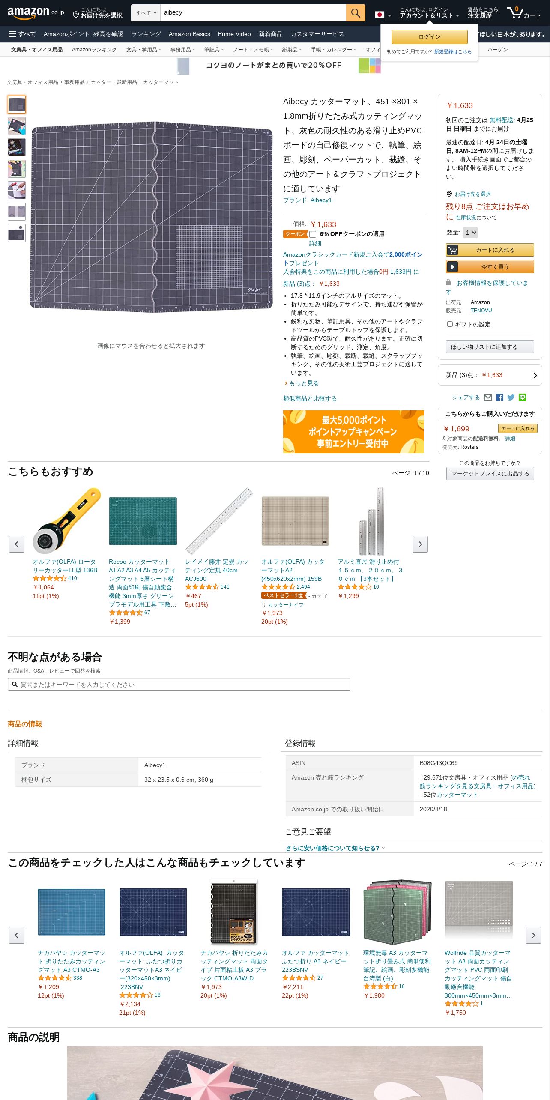This screenshot has width=550, height=1100.
Task: Tick the 6% OFF coupon checkbox
Action: tap(313, 234)
